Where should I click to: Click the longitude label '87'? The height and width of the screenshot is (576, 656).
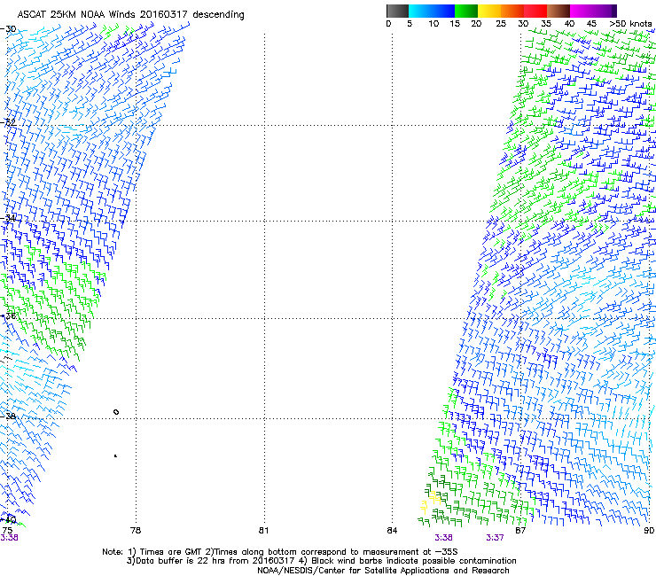tap(520, 531)
